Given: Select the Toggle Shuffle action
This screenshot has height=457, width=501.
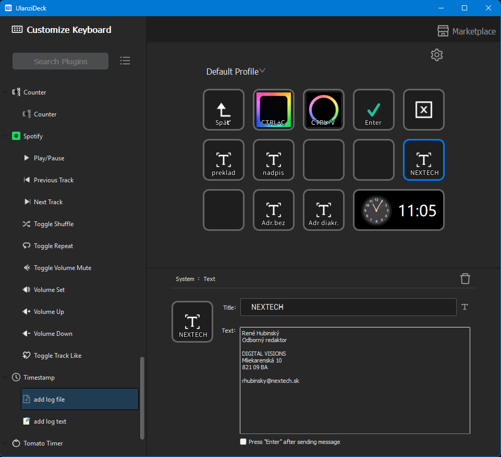Looking at the screenshot, I should (x=53, y=224).
